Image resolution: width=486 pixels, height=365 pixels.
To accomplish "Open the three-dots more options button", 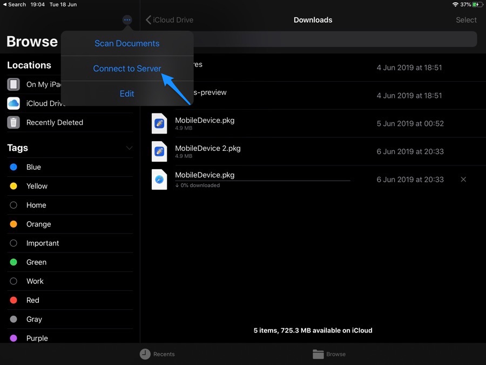I will 127,20.
